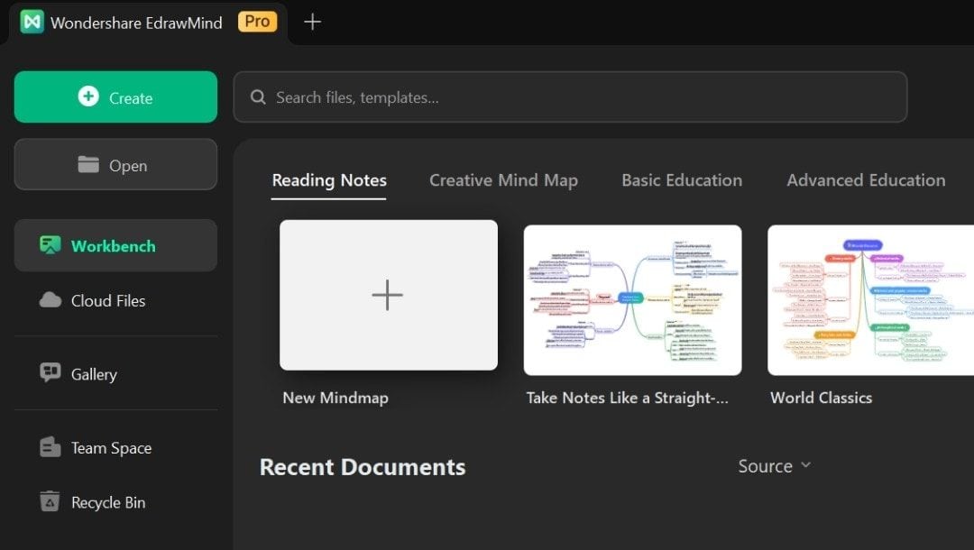The height and width of the screenshot is (550, 974).
Task: Switch to Reading Notes tab
Action: 329,180
